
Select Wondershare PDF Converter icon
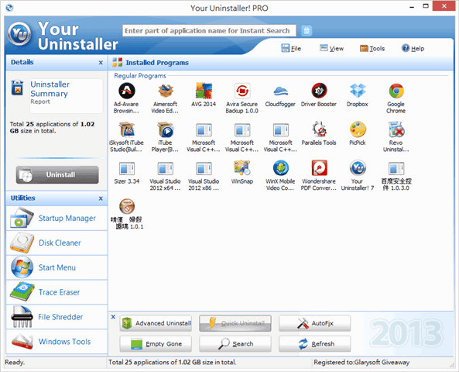click(319, 168)
